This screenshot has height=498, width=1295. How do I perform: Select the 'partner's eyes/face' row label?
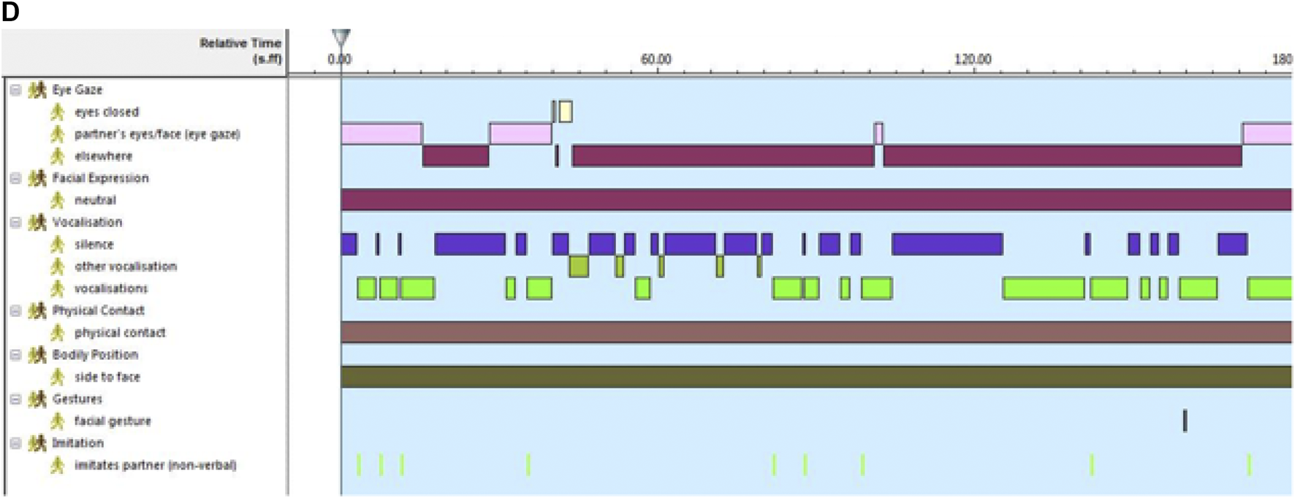pyautogui.click(x=156, y=134)
